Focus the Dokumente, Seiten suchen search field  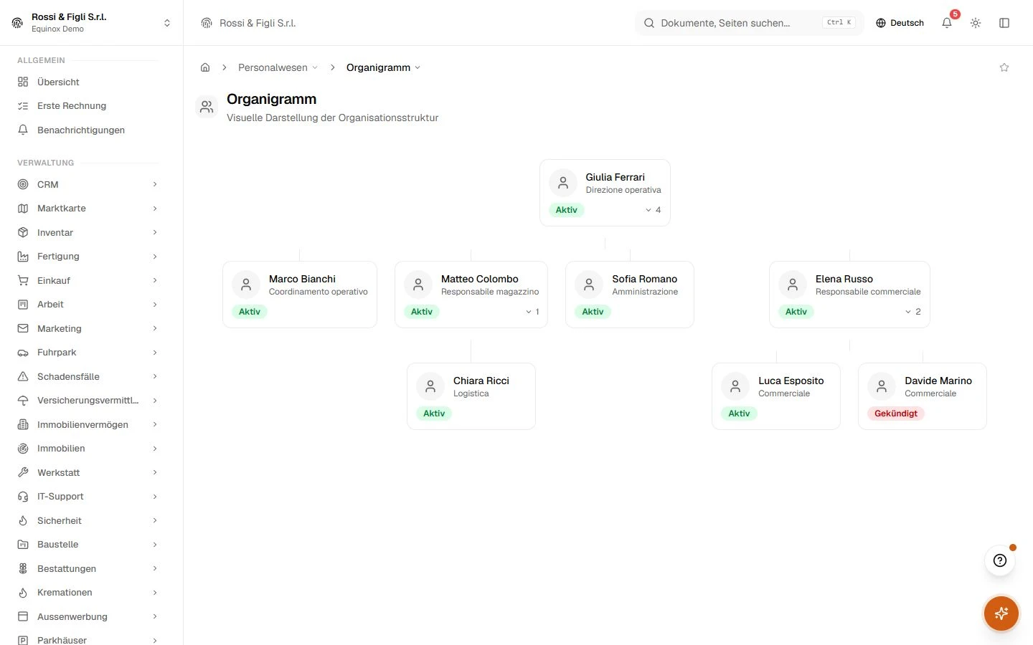click(750, 23)
